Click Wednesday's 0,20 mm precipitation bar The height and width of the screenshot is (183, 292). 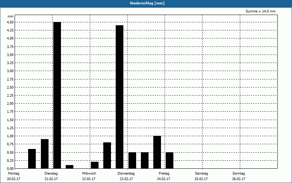point(95,165)
